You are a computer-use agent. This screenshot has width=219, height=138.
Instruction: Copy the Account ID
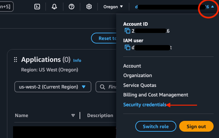point(127,31)
